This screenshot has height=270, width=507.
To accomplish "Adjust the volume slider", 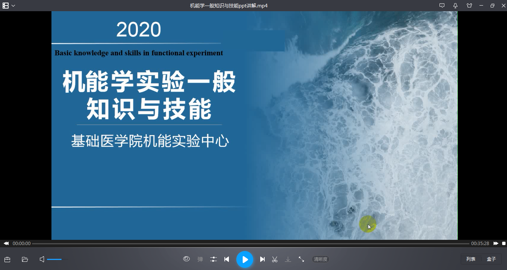I will 57,259.
